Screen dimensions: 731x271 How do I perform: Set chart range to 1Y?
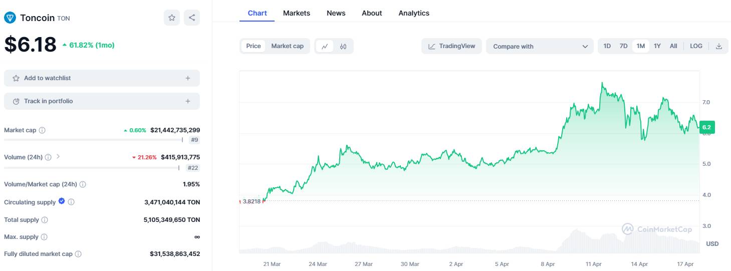point(657,46)
